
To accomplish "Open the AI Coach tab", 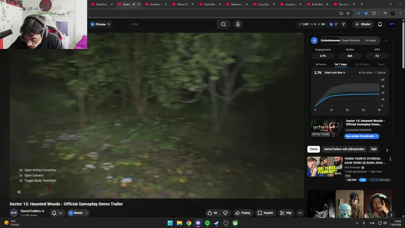I will coord(371,41).
